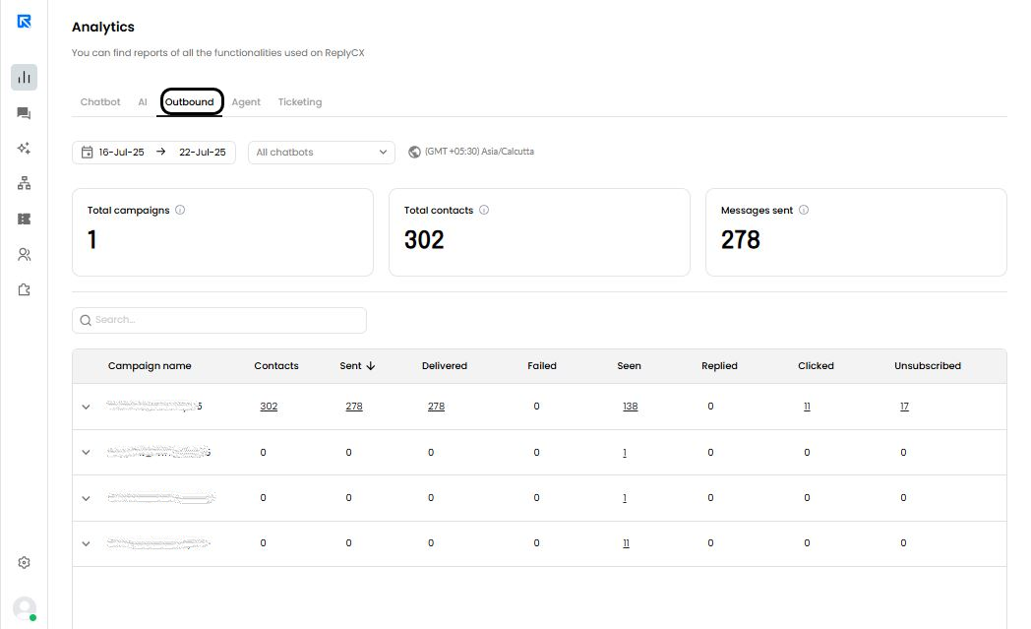Screen dimensions: 1031x629
Task: Open the Analytics bar chart sidebar icon
Action: pyautogui.click(x=24, y=77)
